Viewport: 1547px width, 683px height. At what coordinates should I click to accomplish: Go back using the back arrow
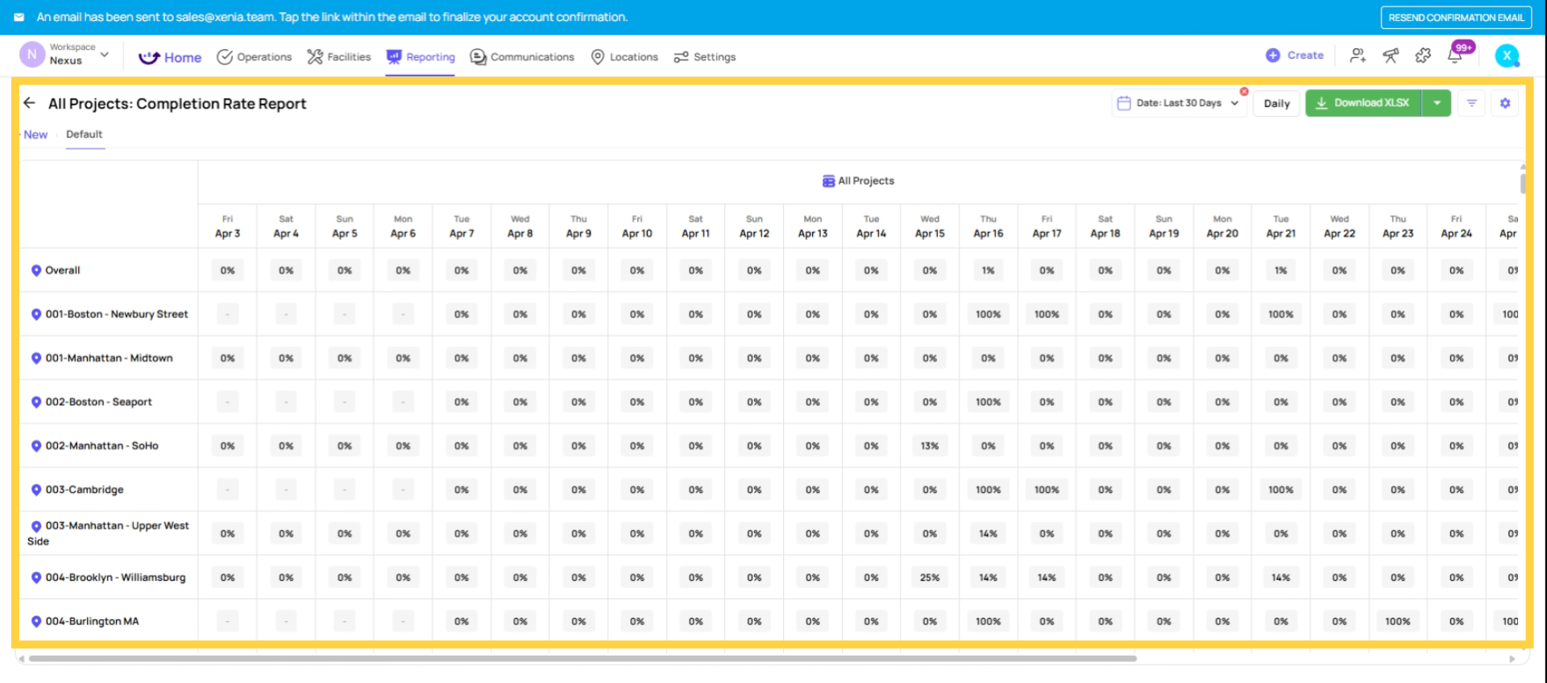point(30,103)
